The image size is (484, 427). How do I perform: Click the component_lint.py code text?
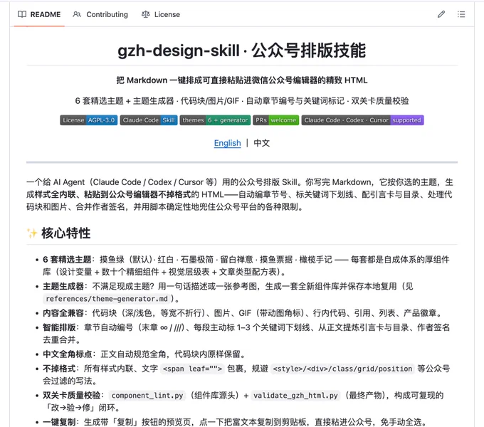pyautogui.click(x=147, y=396)
